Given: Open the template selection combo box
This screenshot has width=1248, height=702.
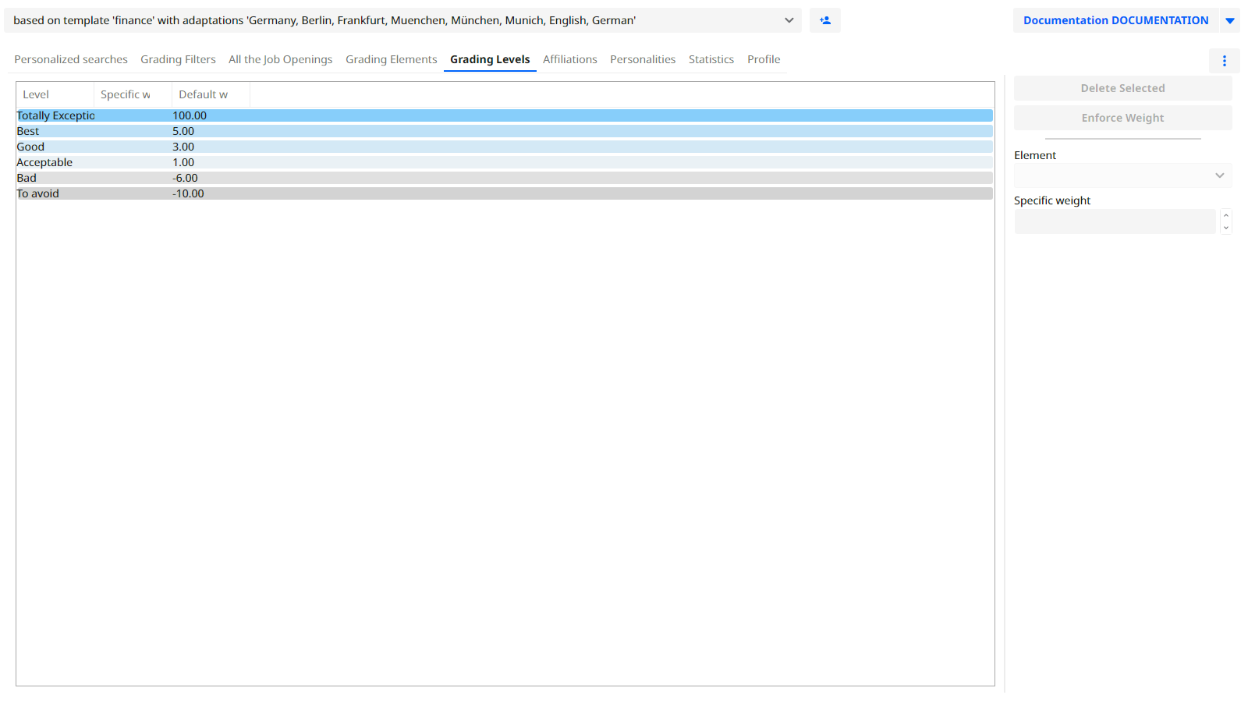Looking at the screenshot, I should [x=402, y=20].
